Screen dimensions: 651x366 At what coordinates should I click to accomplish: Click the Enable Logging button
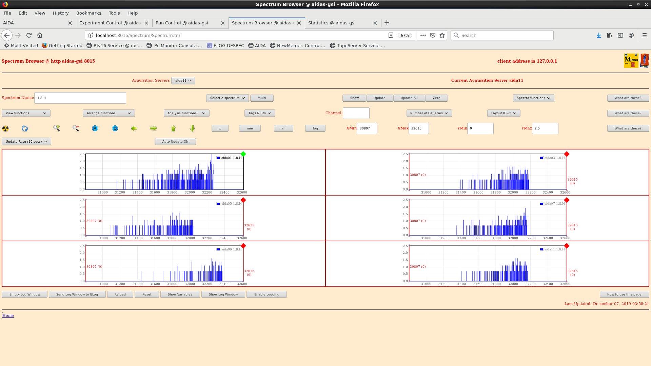(267, 294)
